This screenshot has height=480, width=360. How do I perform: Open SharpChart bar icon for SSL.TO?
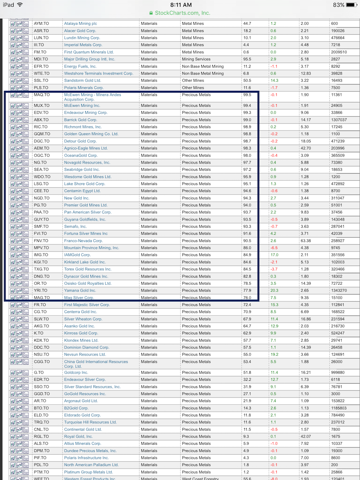13,80
